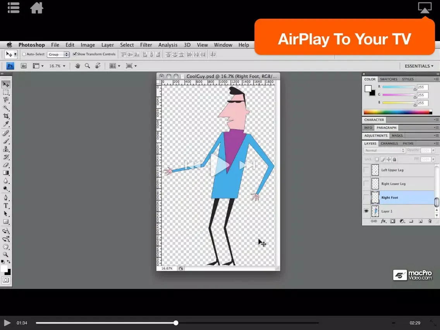Select the Rectangular Marquee tool
This screenshot has height=330, width=440.
[5, 92]
